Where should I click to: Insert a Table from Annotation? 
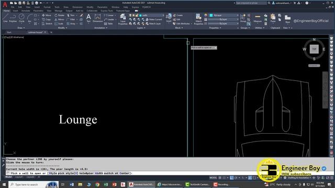108,23
